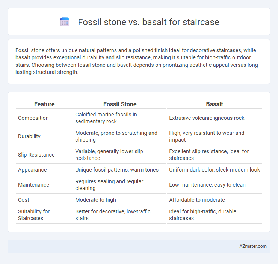Open the AZmater.com link in footer
The height and width of the screenshot is (264, 278).
tap(253, 246)
